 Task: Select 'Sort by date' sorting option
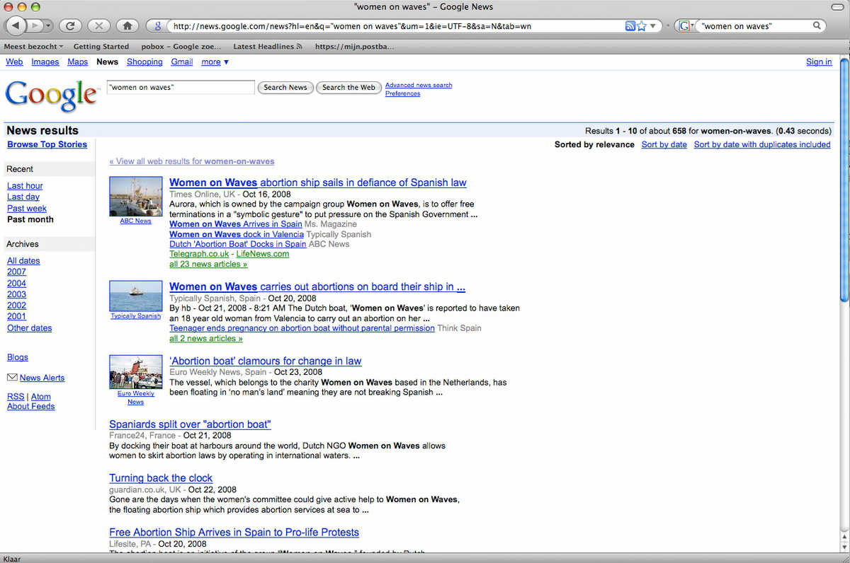click(664, 144)
